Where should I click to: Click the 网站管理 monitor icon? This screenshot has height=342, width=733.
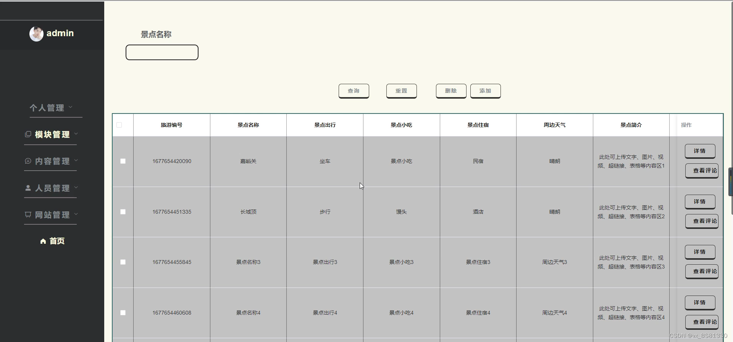[x=28, y=214]
